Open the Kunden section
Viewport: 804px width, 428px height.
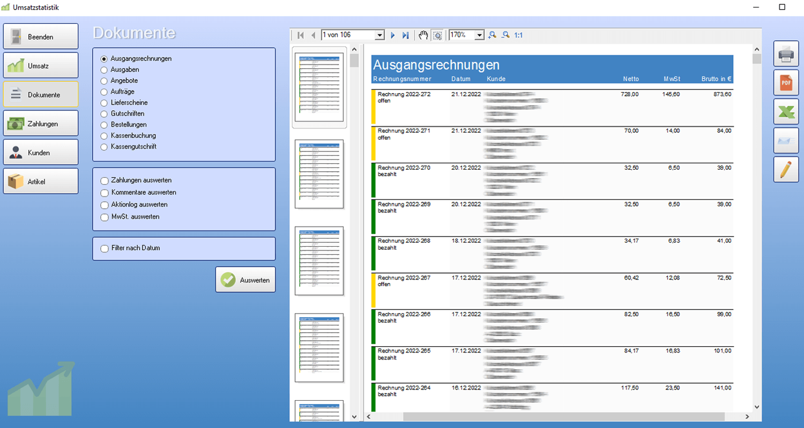click(41, 152)
